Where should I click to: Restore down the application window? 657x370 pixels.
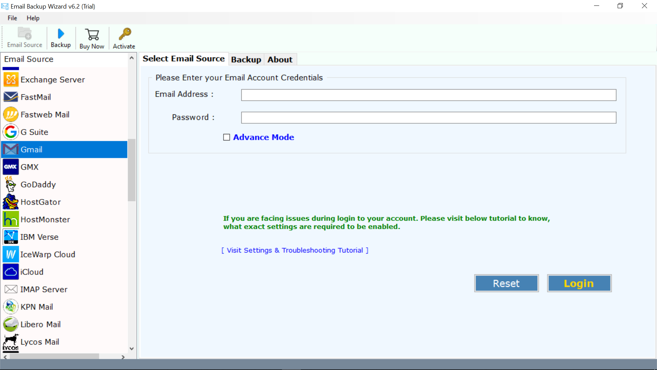620,6
